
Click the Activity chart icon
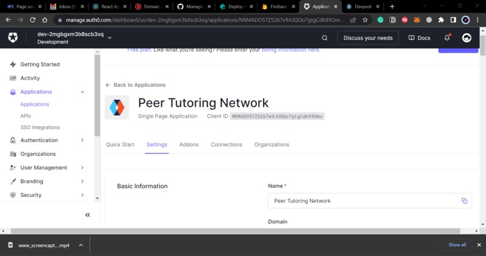[x=13, y=78]
